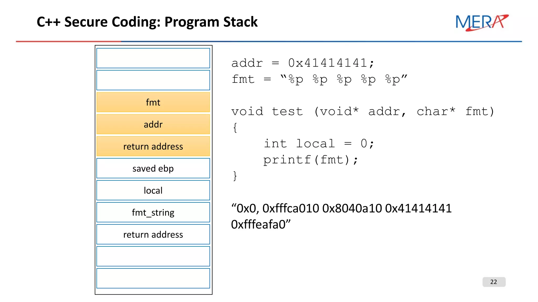Click the slide title Program Stack

(147, 22)
